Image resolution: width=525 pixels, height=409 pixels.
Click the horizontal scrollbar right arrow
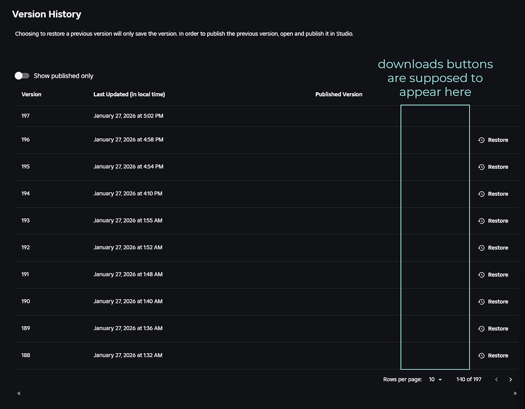515,393
